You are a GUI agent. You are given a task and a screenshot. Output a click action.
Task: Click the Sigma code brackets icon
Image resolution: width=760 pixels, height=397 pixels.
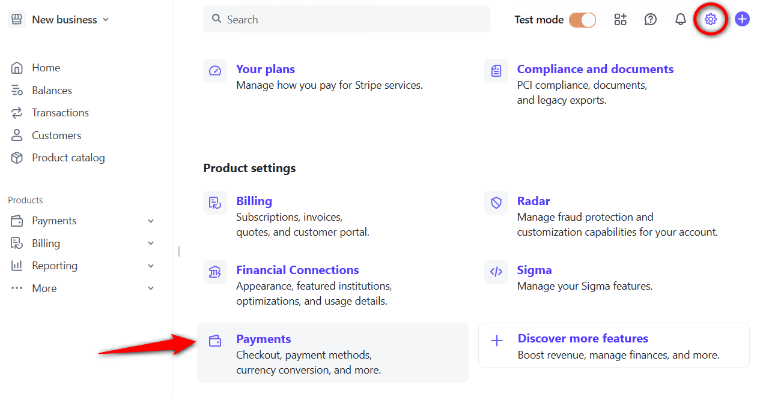[496, 272]
